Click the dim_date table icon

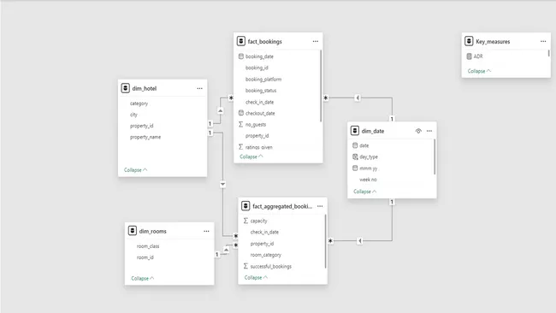pyautogui.click(x=355, y=131)
